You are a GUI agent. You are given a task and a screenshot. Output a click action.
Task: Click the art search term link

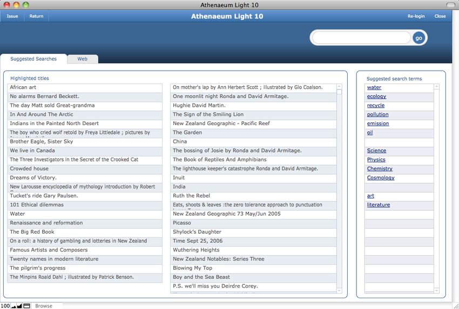370,196
